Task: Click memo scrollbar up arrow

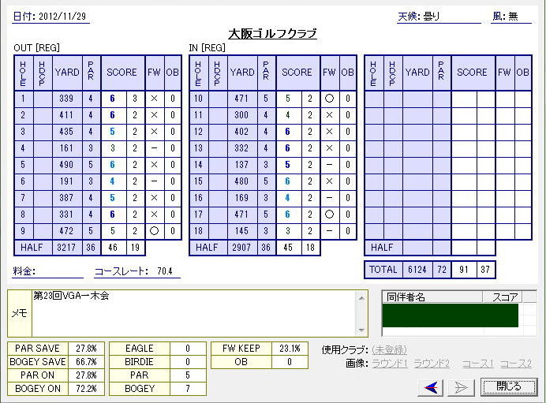Action: 361,298
